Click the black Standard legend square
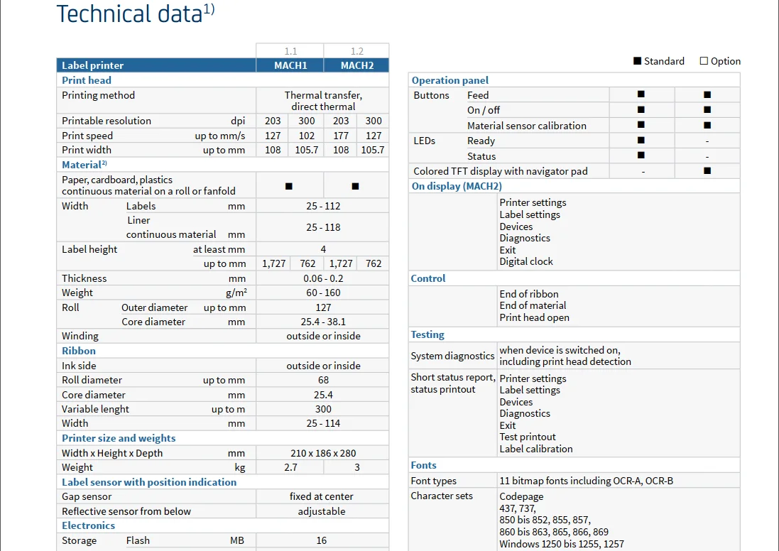 pos(637,60)
